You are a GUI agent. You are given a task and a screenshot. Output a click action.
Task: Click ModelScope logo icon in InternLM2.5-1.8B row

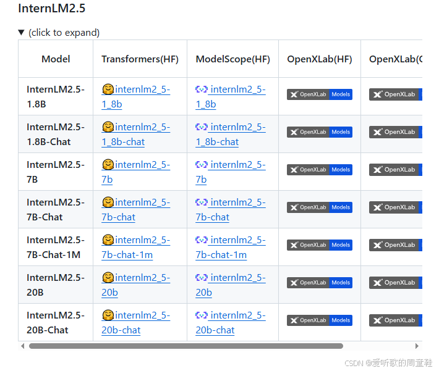(x=202, y=89)
